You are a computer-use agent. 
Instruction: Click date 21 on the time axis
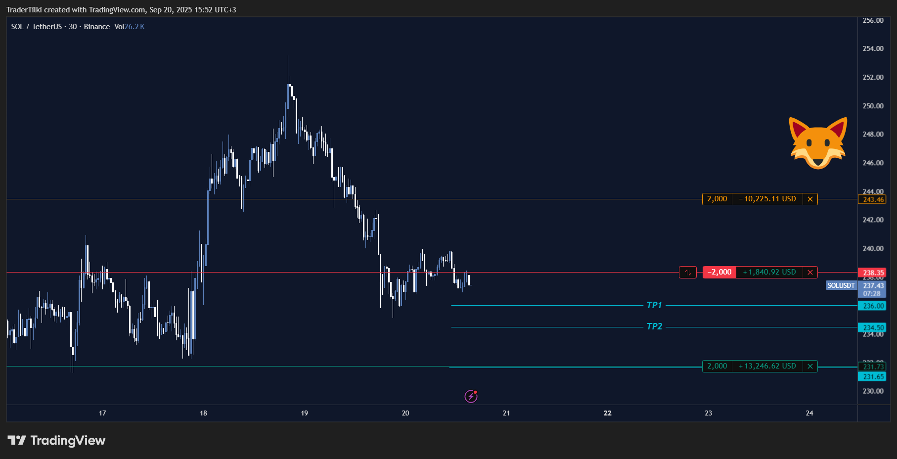(506, 413)
